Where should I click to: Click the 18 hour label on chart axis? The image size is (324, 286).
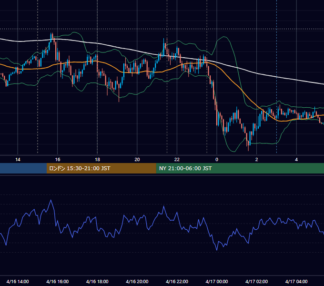coord(97,160)
